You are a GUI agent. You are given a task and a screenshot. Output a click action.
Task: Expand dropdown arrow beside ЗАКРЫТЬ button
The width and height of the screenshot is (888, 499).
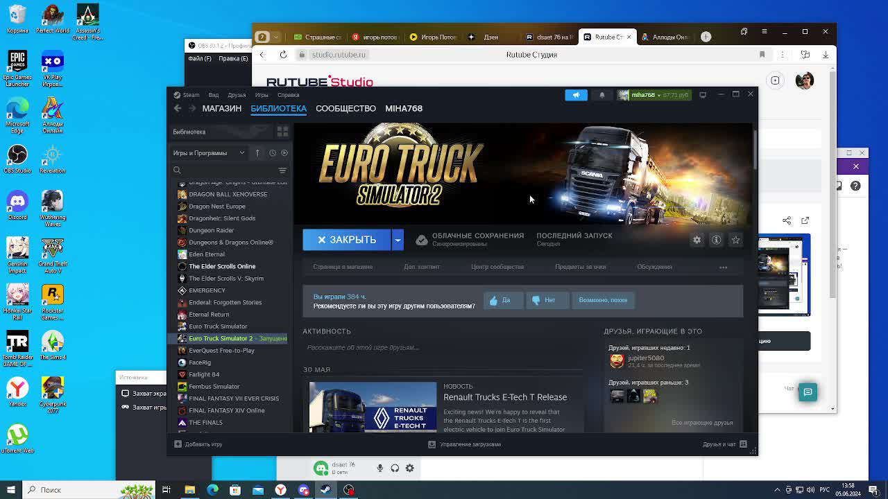click(398, 240)
